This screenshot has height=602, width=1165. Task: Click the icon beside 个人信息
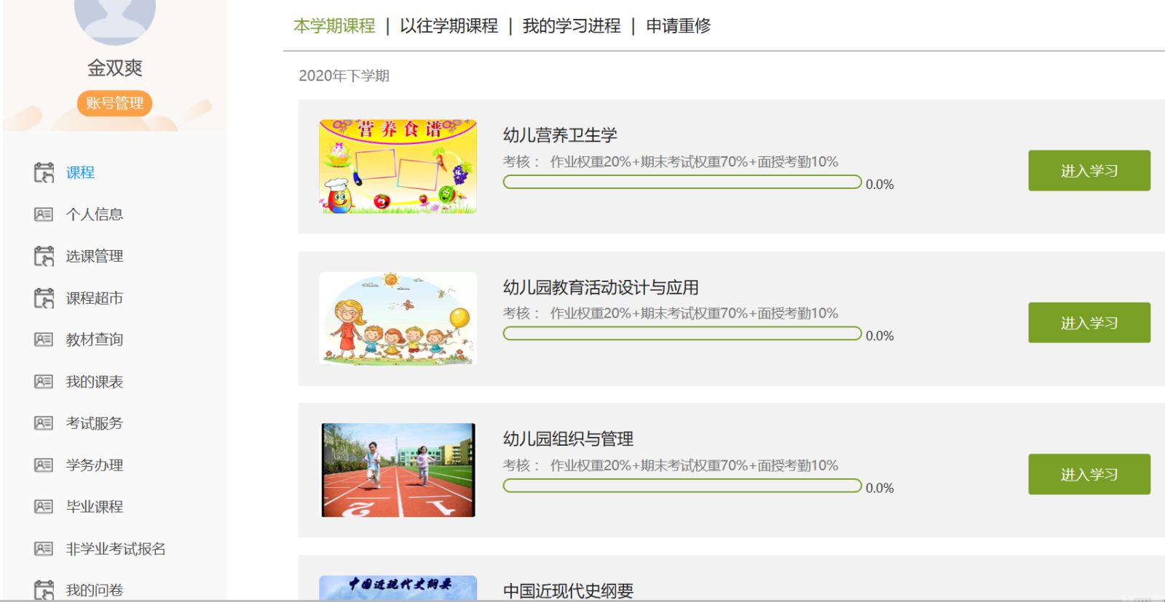coord(44,214)
